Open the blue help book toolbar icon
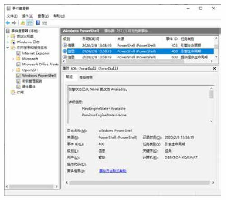Image resolution: width=226 pixels, height=200 pixels. click(38, 23)
